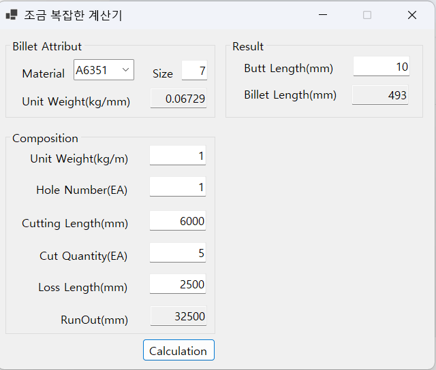Click the Unit Weight(kg/m) input field
436x370 pixels.
point(178,156)
